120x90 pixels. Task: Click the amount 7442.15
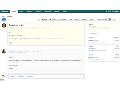(x=116, y=49)
